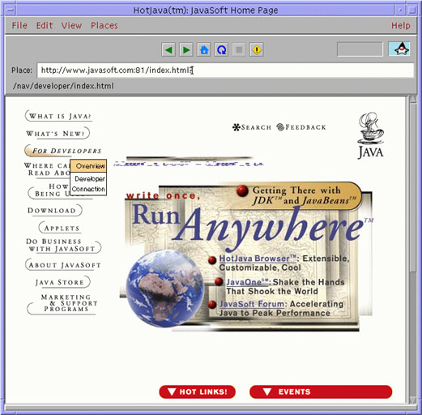Click the Place URL input field
Screen dimensions: 422x415
[225, 71]
